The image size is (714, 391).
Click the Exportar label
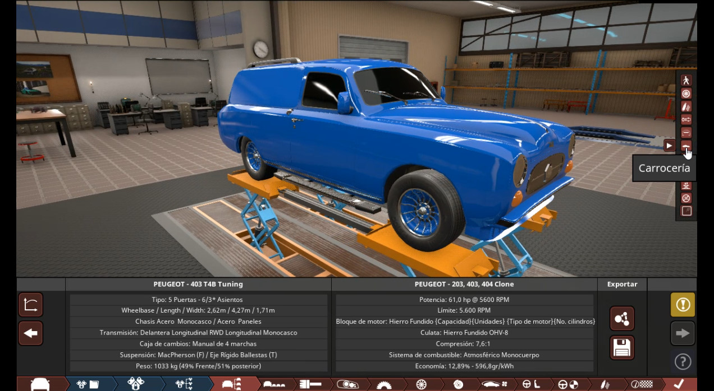pos(622,284)
